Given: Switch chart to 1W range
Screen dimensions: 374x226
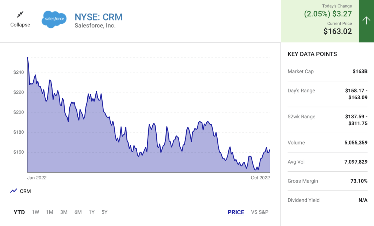Looking at the screenshot, I should (35, 212).
